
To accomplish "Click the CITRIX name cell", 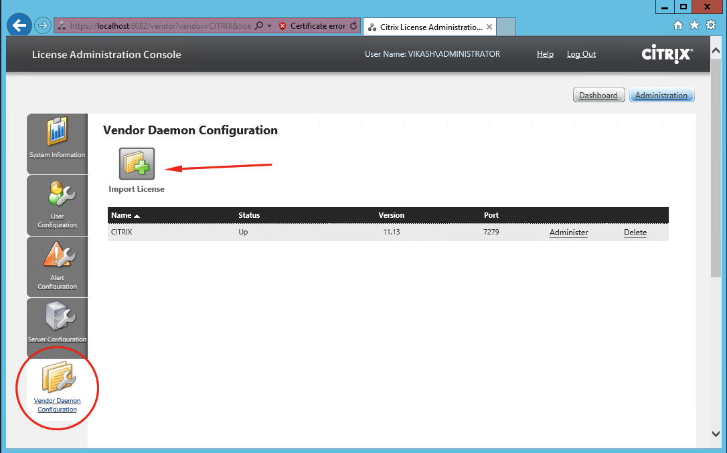I will (x=121, y=232).
